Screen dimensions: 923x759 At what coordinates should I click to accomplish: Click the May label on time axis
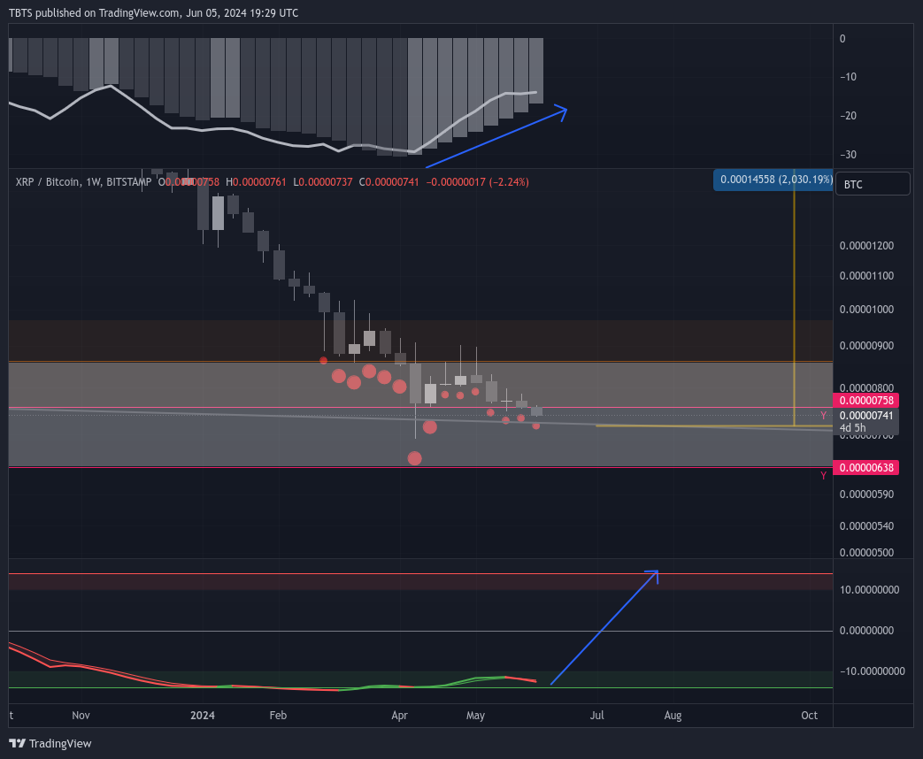point(475,716)
